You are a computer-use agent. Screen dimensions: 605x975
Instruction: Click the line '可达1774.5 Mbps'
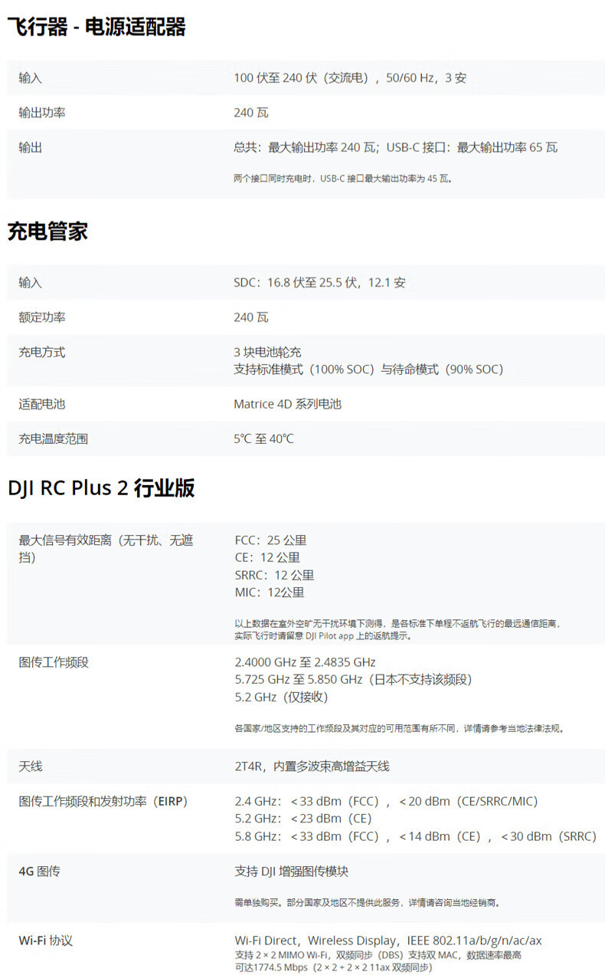(x=334, y=968)
